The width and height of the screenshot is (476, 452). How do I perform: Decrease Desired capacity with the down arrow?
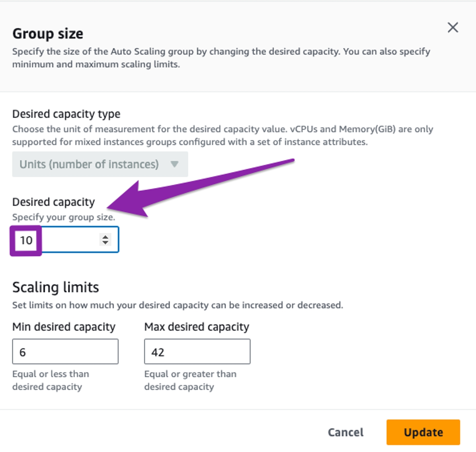point(105,243)
